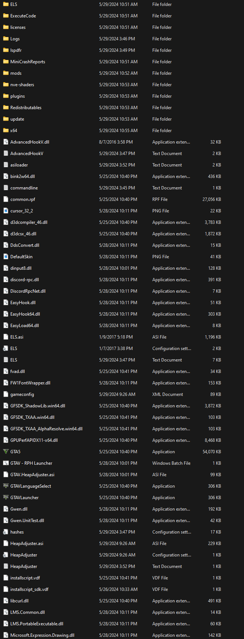This screenshot has width=244, height=639.
Task: Click the XML Document type label
Action: coord(167,394)
